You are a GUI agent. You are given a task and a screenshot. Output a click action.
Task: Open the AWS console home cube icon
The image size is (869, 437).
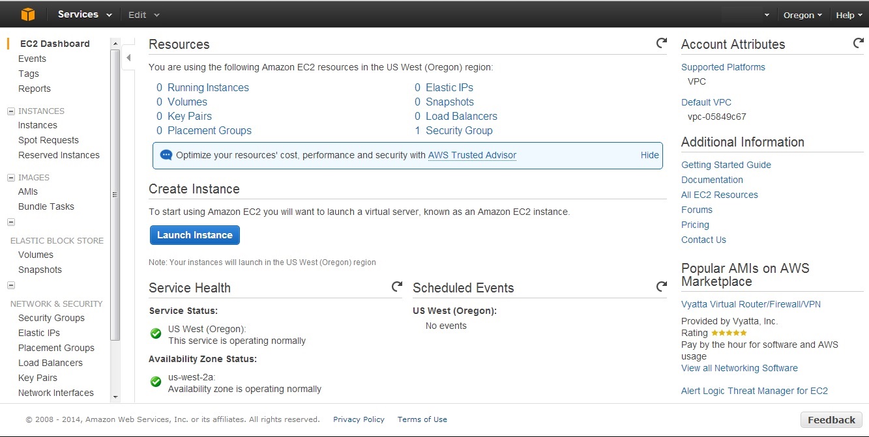pyautogui.click(x=27, y=14)
